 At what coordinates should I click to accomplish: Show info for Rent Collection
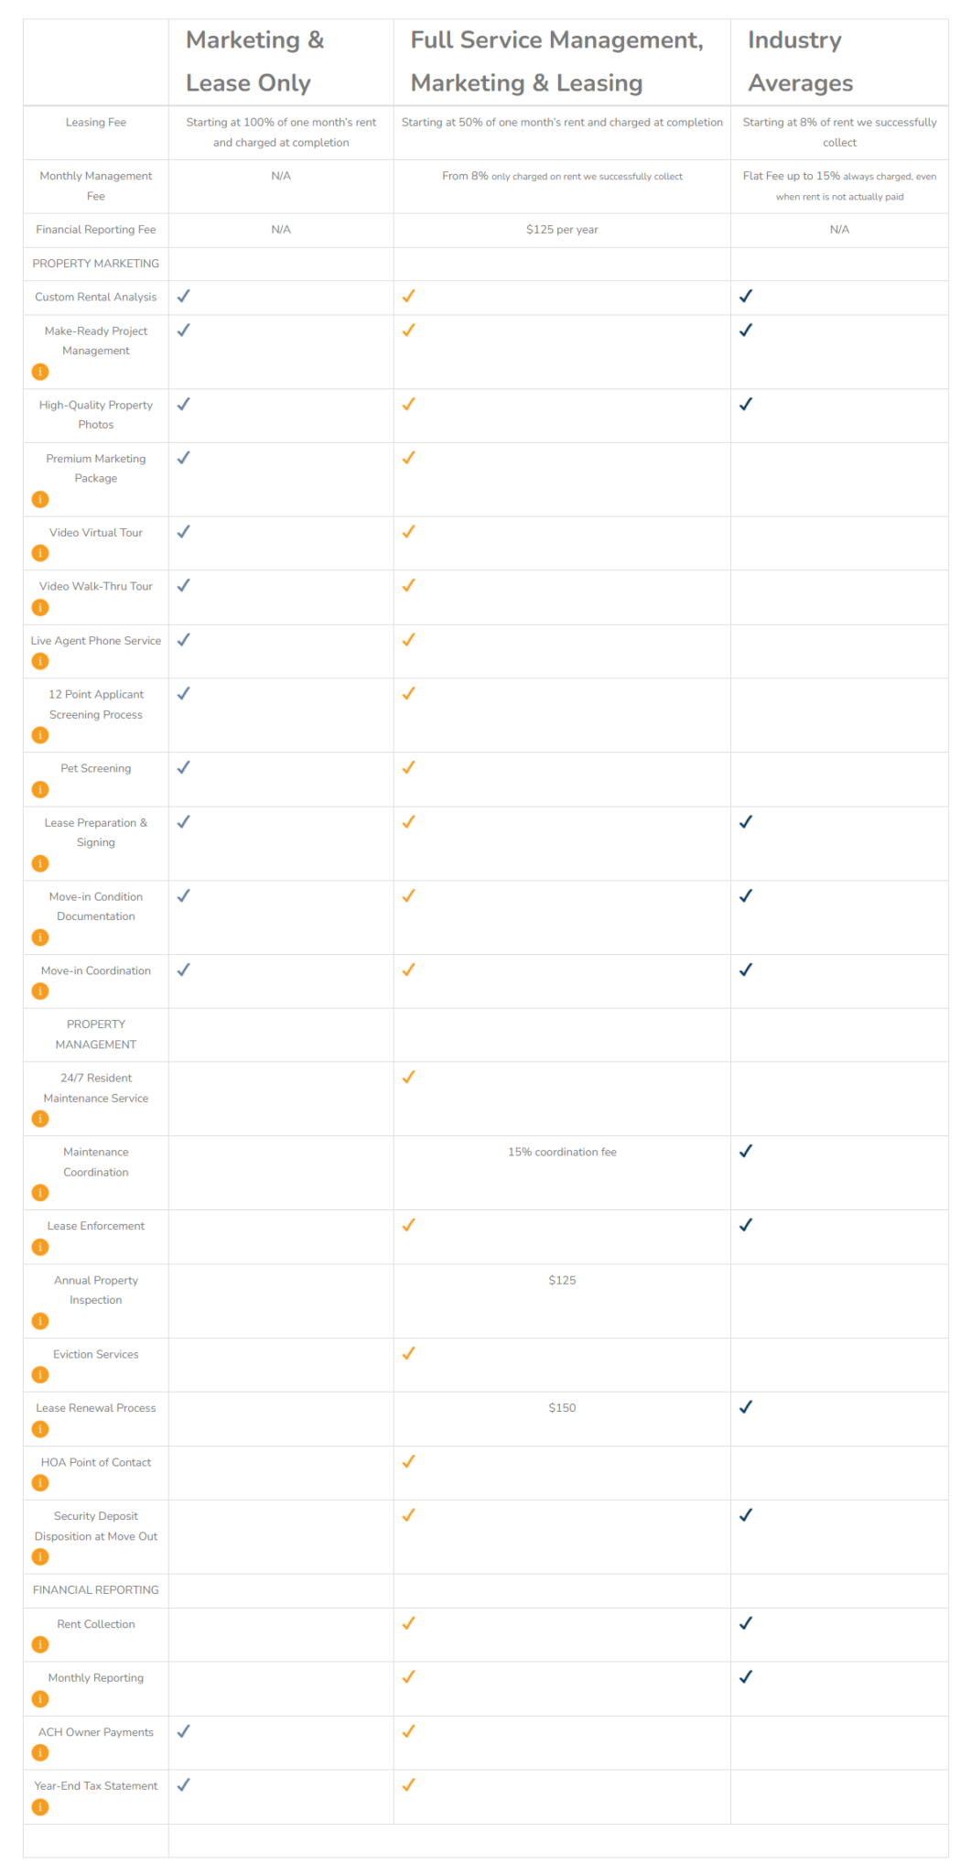(x=40, y=1644)
